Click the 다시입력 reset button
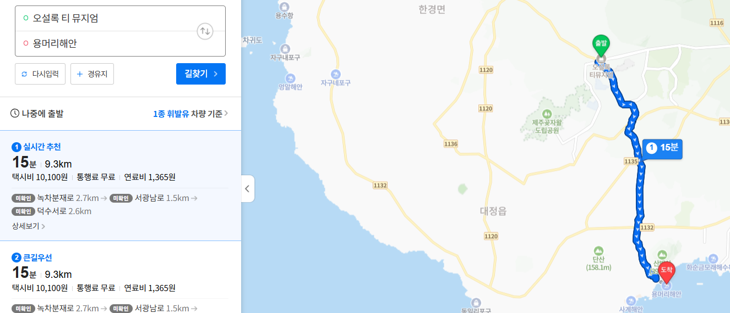730x313 pixels. (41, 74)
